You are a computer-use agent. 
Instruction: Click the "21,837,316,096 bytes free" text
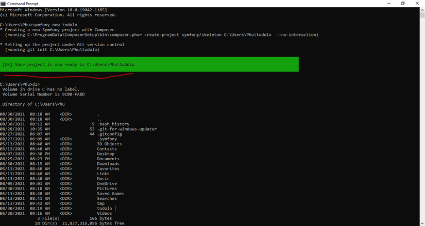point(93,223)
